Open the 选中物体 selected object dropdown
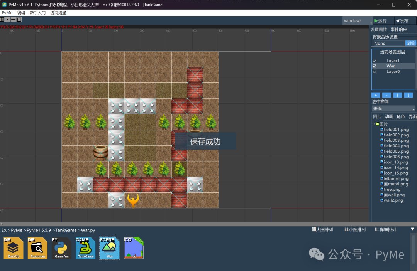This screenshot has width=417, height=271. coord(393,109)
